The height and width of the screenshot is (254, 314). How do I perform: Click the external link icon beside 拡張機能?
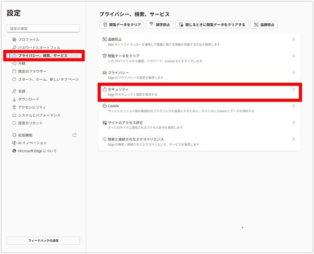pos(74,135)
